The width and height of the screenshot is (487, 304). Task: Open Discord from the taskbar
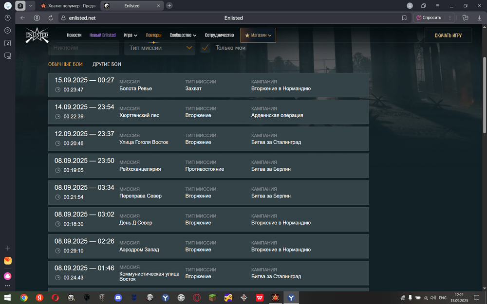118,298
